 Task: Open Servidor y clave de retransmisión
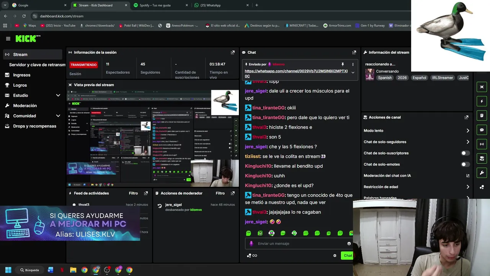click(x=37, y=65)
